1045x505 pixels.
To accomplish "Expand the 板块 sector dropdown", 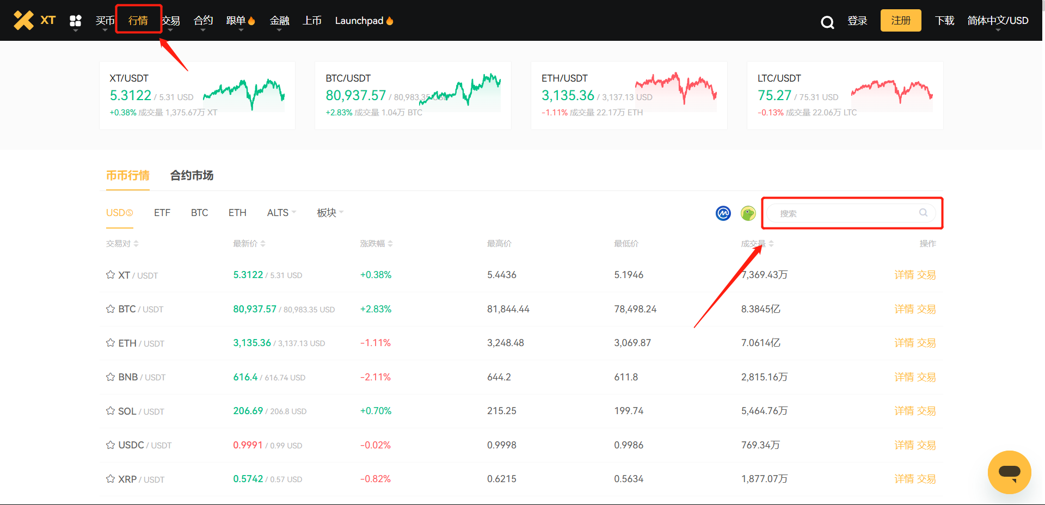I will click(x=330, y=213).
